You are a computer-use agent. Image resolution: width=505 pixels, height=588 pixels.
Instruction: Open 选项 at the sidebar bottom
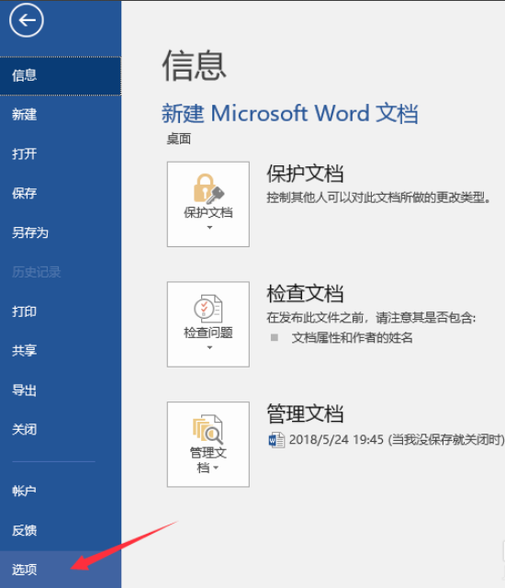61,570
